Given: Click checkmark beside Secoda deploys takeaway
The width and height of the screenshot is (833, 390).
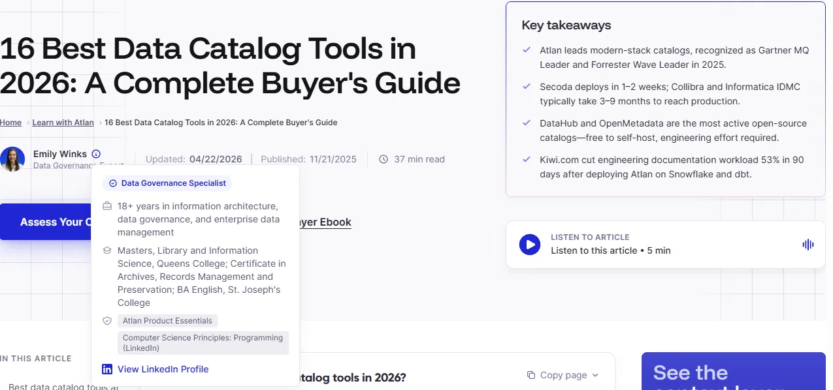Looking at the screenshot, I should [x=527, y=86].
